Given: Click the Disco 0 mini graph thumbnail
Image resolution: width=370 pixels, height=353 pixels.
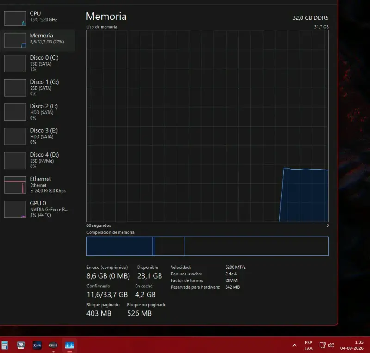Looking at the screenshot, I should point(15,63).
